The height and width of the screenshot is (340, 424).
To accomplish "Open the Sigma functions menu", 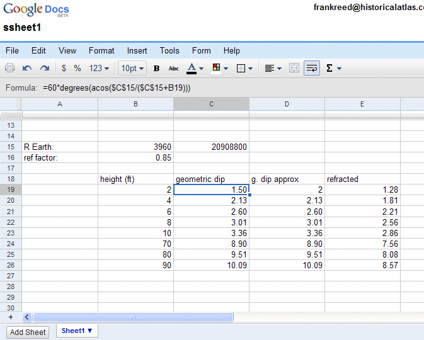I will (333, 68).
